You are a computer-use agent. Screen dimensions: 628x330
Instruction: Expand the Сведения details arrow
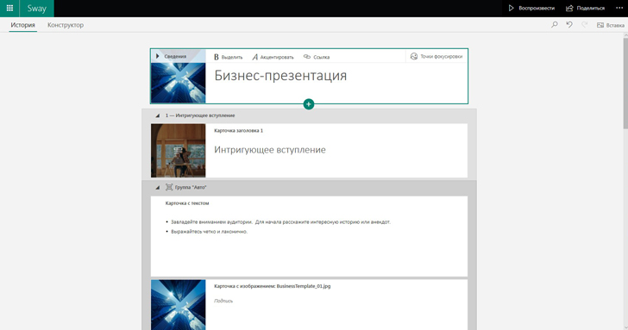(158, 56)
